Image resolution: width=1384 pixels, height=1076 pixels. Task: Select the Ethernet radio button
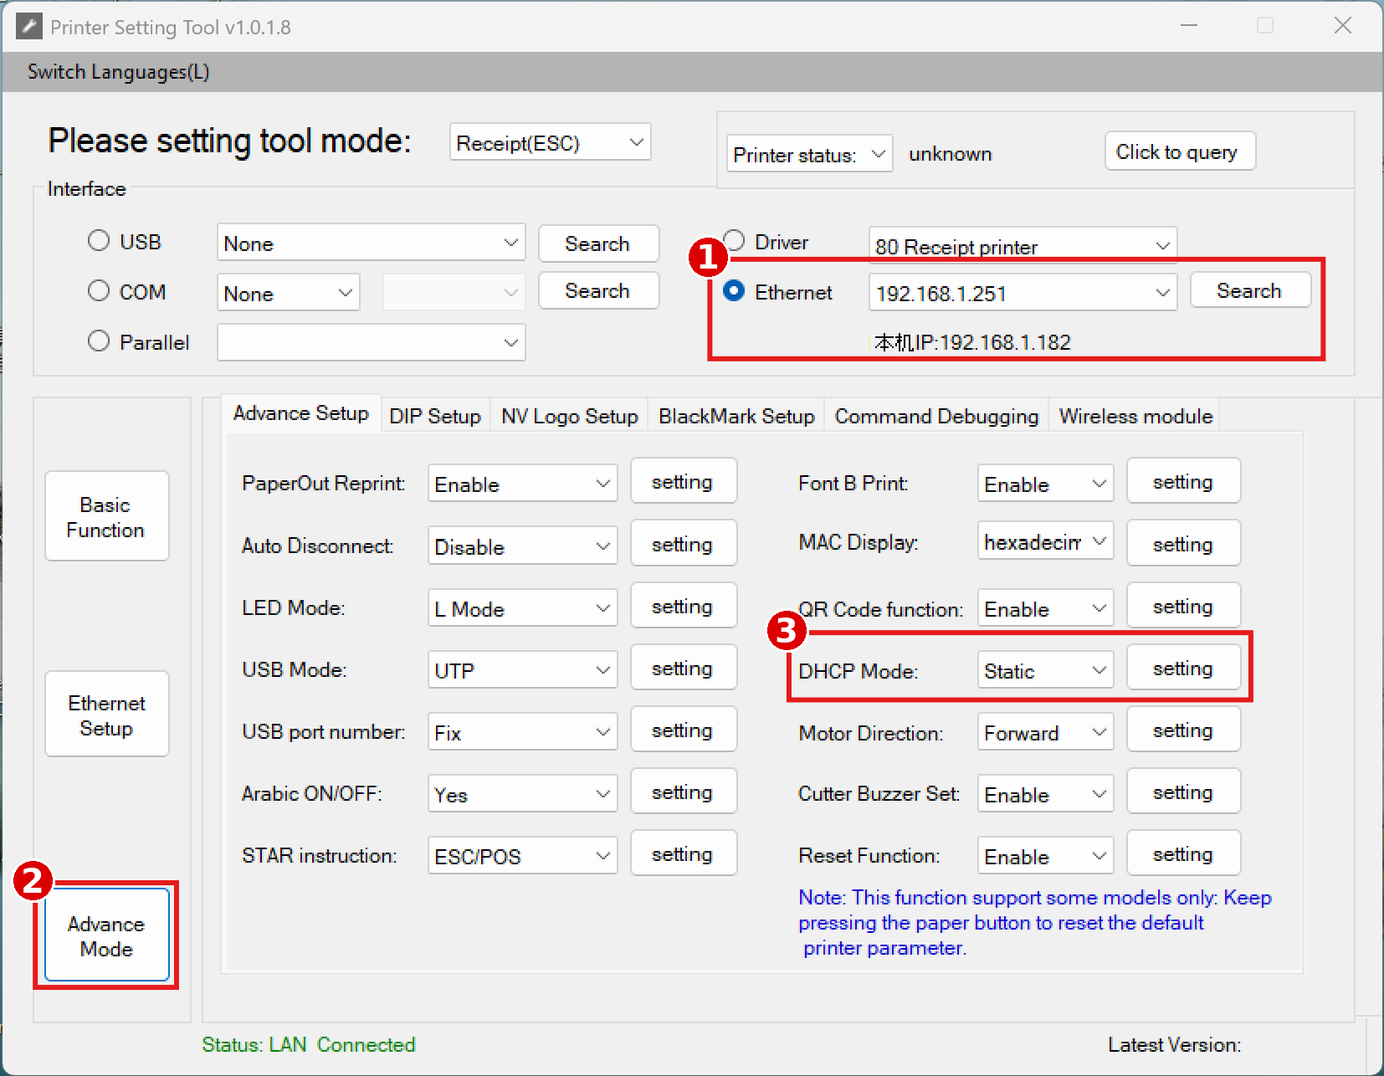[x=735, y=290]
